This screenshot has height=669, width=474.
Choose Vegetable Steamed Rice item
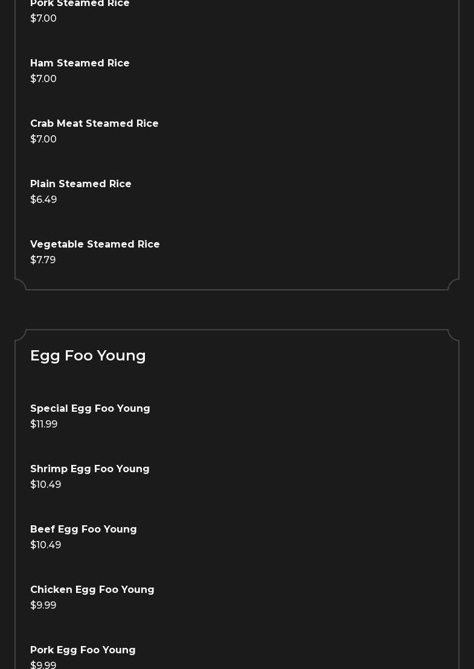click(95, 245)
